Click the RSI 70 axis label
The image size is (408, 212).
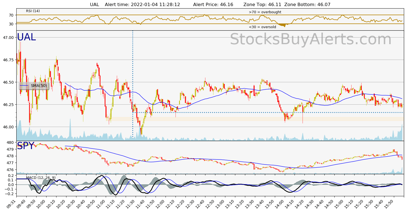point(12,15)
